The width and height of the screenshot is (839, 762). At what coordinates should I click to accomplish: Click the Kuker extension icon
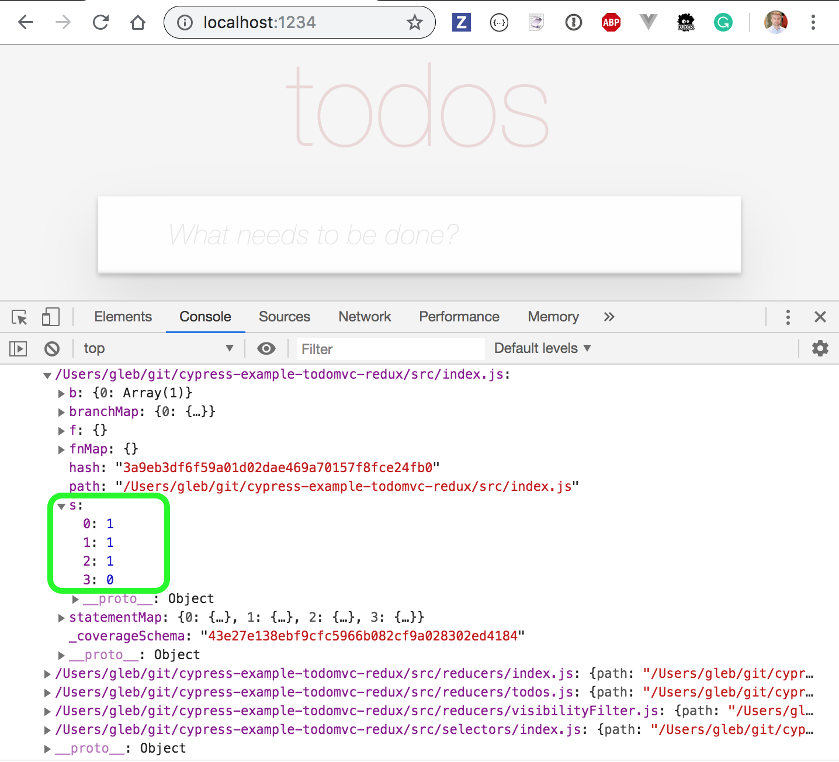click(x=686, y=23)
